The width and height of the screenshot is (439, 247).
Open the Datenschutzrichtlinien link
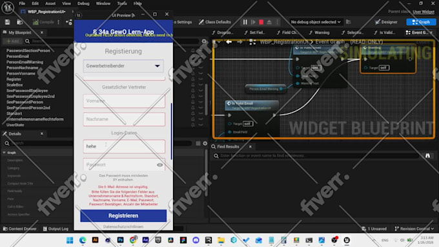tap(123, 226)
